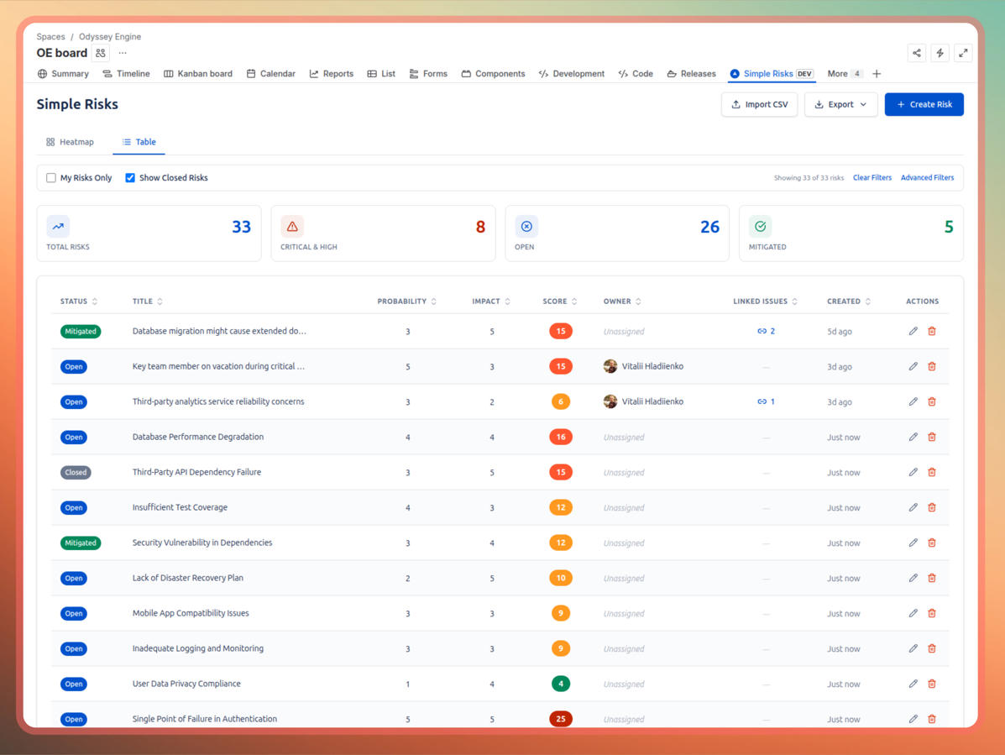Uncheck the Show Closed Risks checkbox
1005x755 pixels.
(x=130, y=177)
